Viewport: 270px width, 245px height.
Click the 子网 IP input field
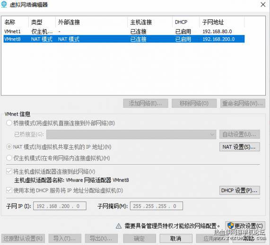60,206
